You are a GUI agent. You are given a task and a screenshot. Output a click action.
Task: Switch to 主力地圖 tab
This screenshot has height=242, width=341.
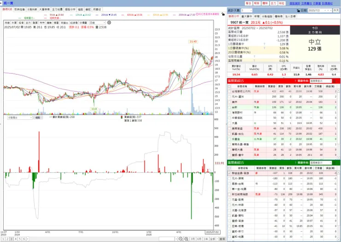57,10
